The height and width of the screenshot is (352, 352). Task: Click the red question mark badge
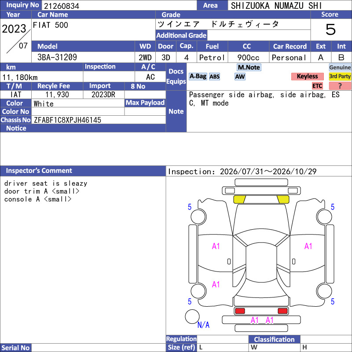pos(340,86)
